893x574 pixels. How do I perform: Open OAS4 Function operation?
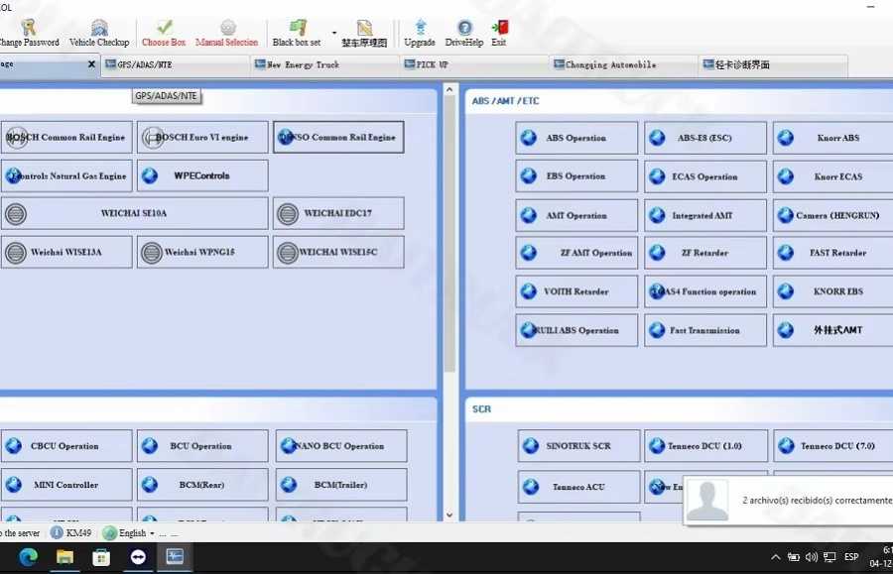coord(705,291)
